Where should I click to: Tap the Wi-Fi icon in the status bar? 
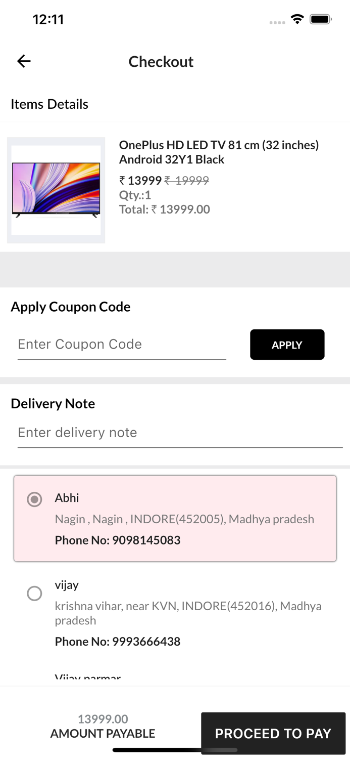coord(297,19)
